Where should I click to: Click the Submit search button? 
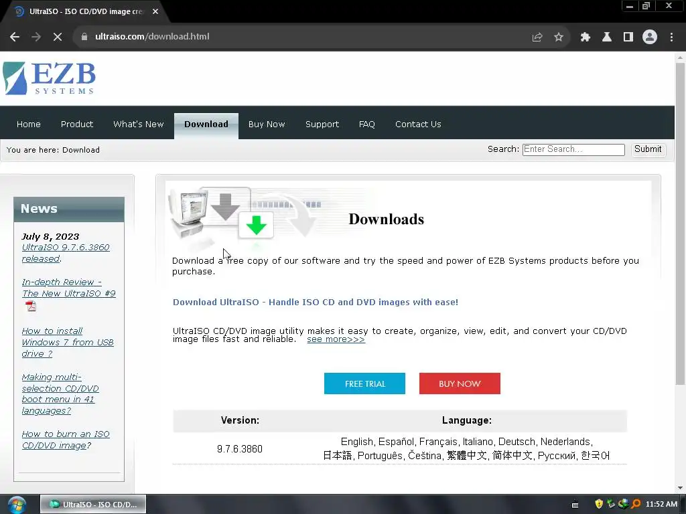648,149
